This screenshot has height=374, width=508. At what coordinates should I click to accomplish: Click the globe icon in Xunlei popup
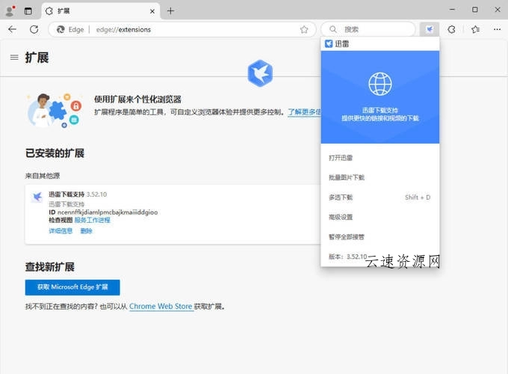(x=380, y=84)
